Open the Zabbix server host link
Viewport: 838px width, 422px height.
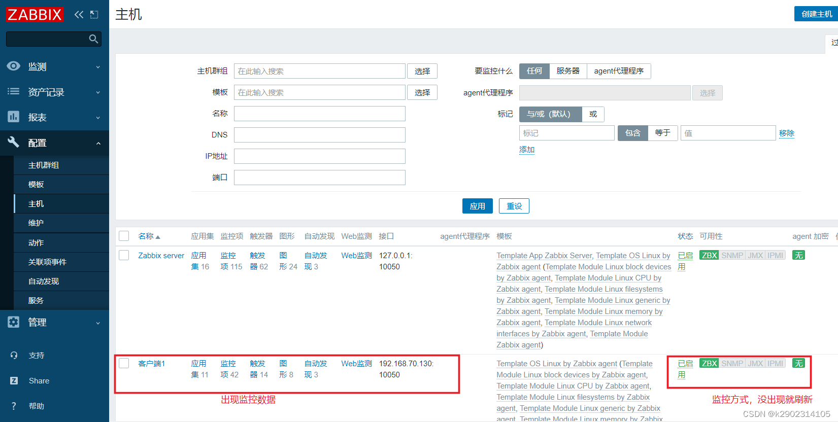pyautogui.click(x=161, y=256)
